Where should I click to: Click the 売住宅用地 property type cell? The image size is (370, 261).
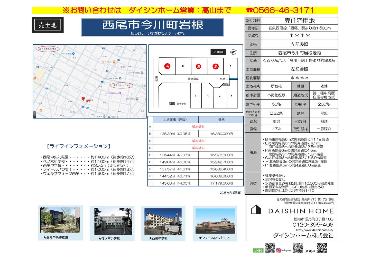[299, 21]
